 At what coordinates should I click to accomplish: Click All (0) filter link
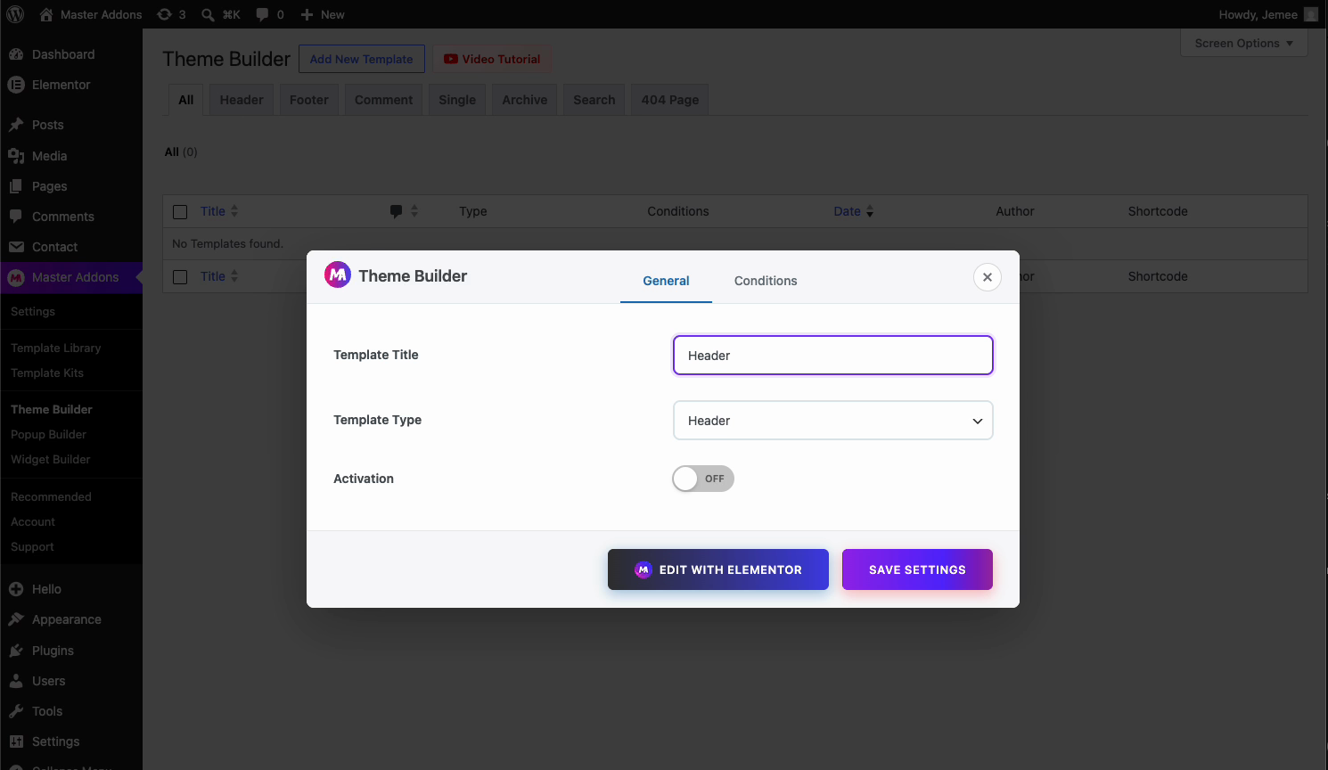click(x=181, y=152)
